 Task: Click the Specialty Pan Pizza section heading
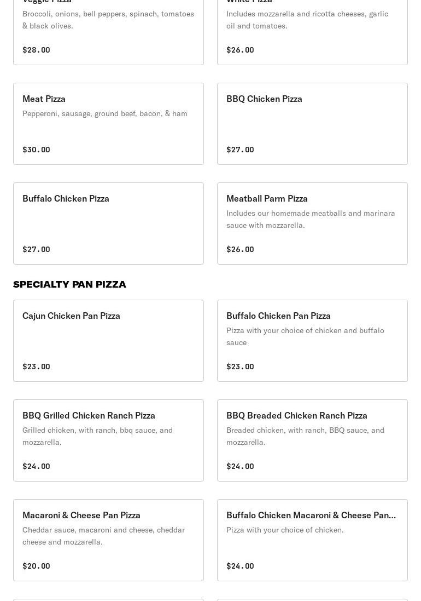click(69, 284)
